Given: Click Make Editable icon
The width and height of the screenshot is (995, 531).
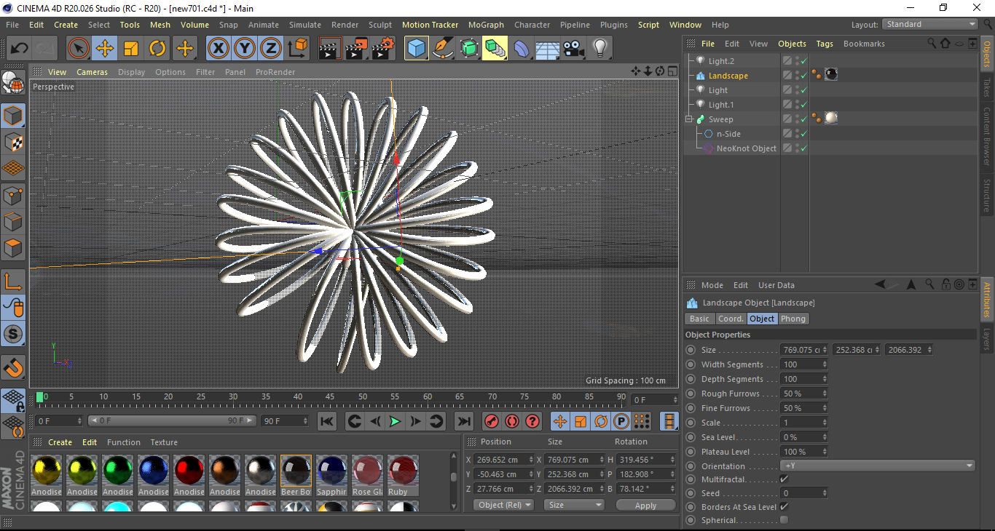Looking at the screenshot, I should pyautogui.click(x=13, y=84).
